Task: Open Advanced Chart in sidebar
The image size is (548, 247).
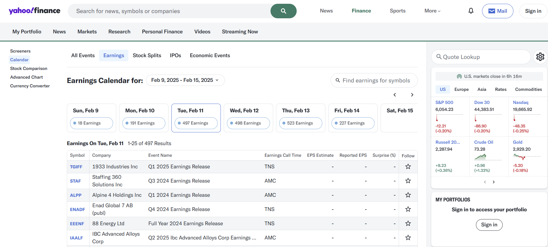Action: 26,77
